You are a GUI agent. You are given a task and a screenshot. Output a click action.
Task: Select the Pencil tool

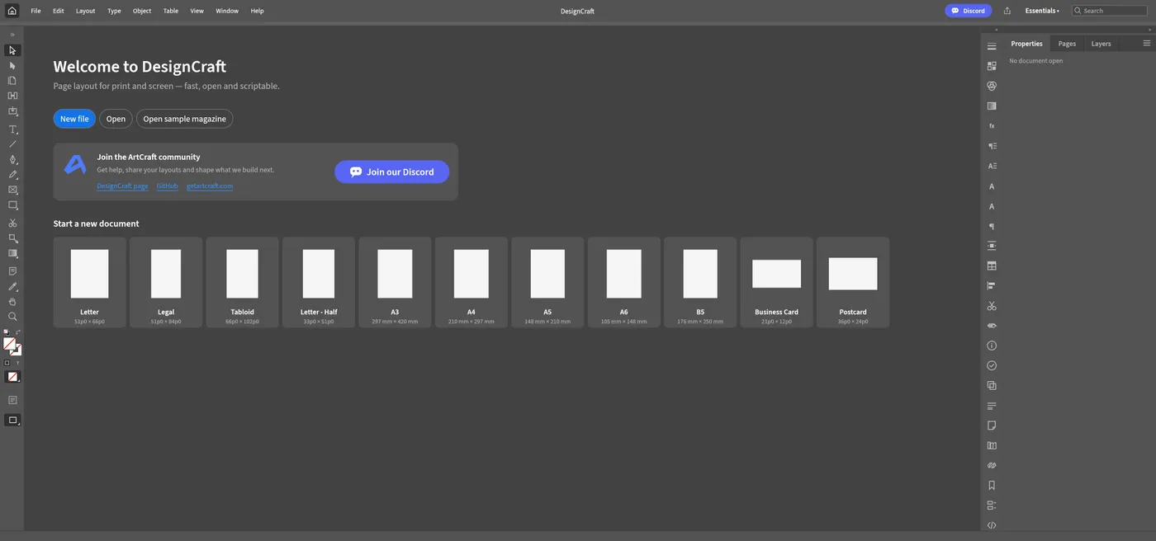click(x=12, y=175)
